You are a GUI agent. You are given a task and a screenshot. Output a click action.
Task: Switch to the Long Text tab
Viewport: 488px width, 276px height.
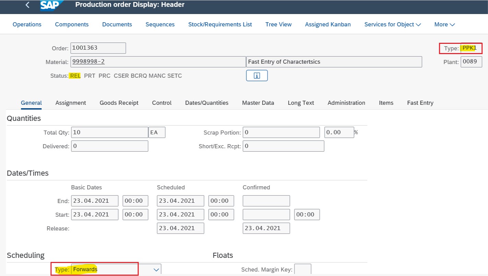coord(301,103)
